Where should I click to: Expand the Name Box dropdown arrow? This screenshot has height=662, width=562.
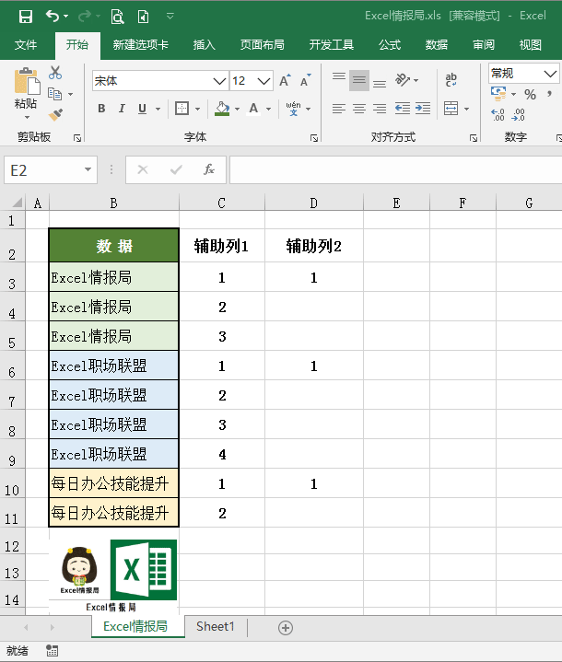point(88,169)
